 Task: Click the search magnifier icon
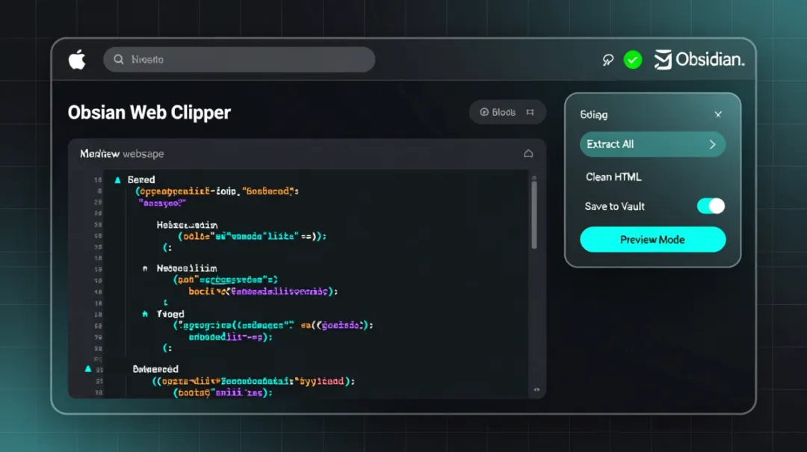pos(119,60)
